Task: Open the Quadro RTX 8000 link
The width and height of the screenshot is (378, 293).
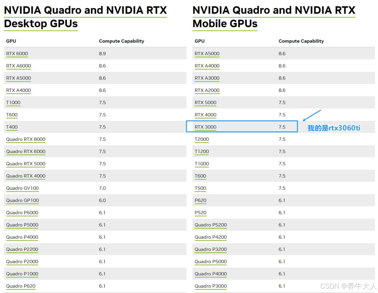Action: (x=26, y=139)
